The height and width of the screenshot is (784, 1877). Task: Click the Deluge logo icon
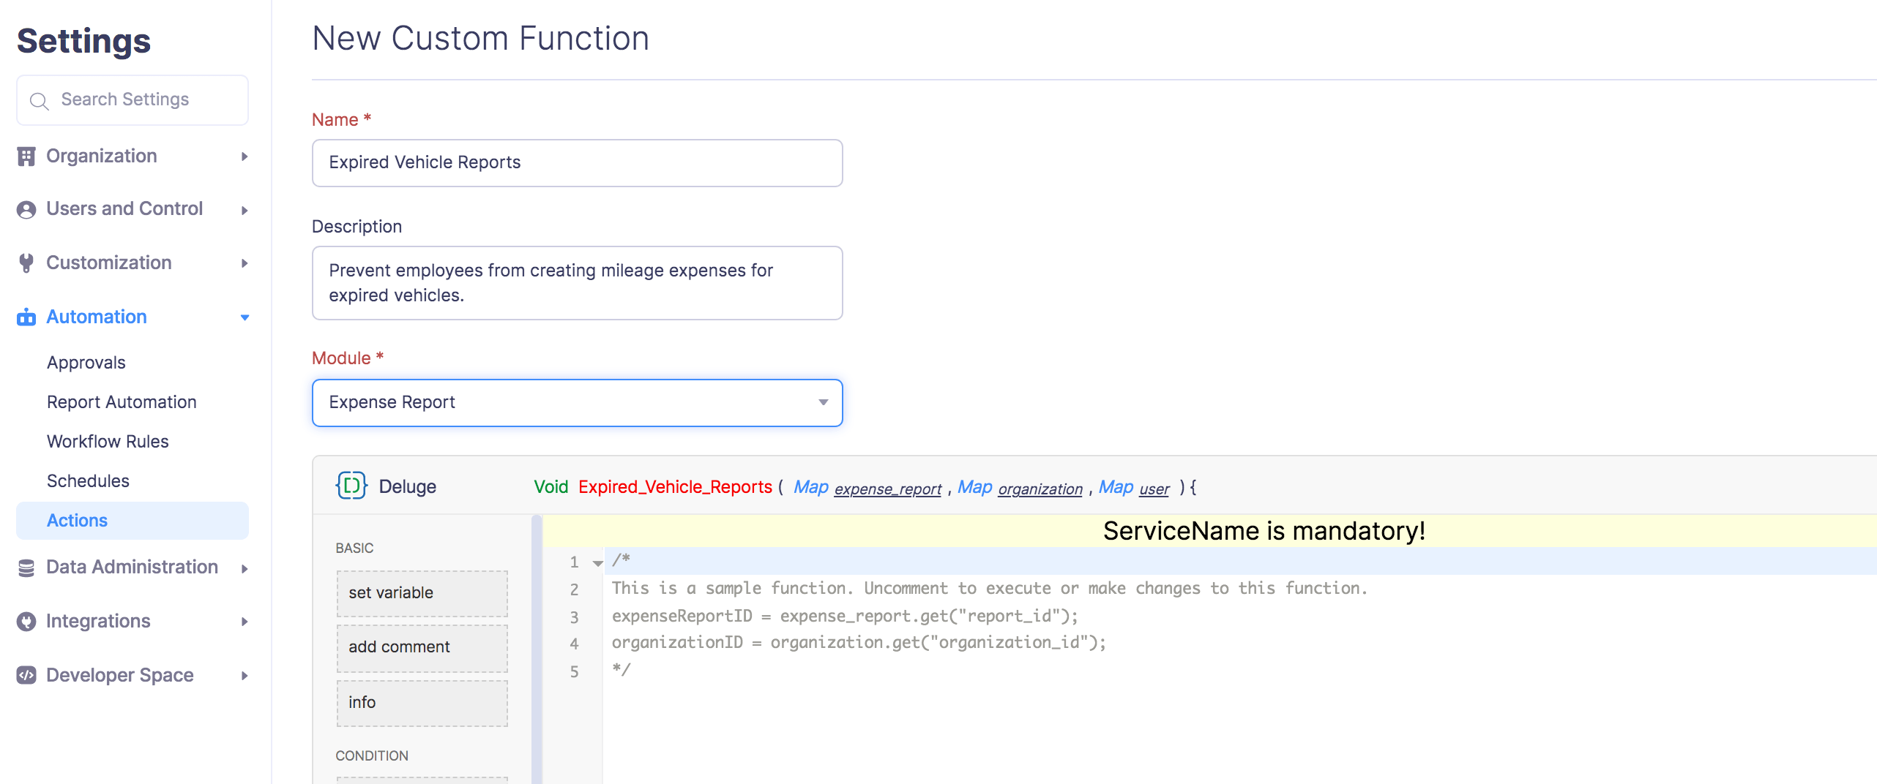pos(352,485)
